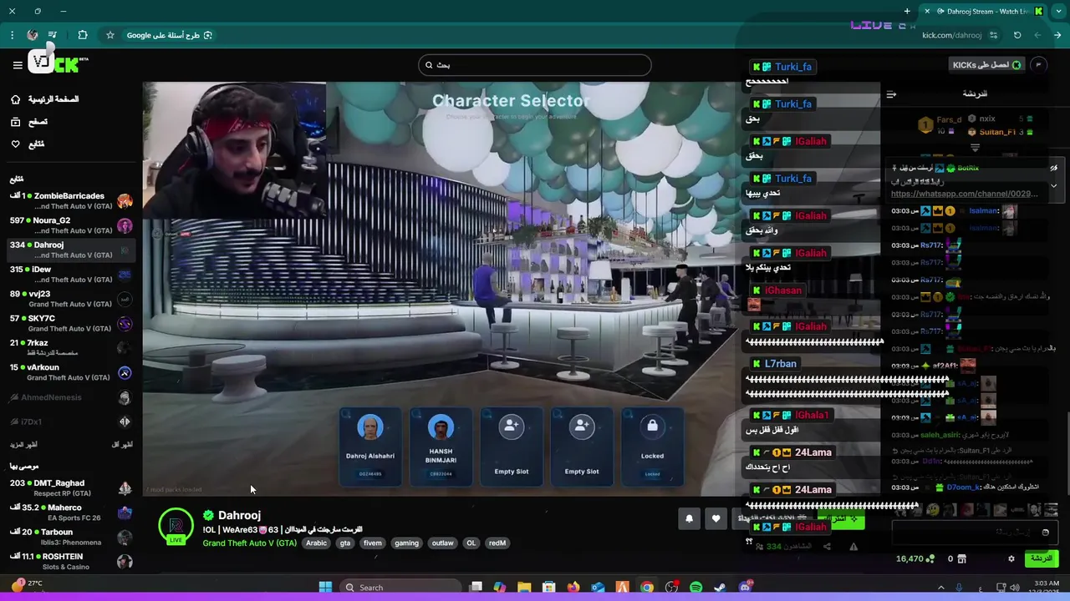Click the fivem tag
Image resolution: width=1070 pixels, height=601 pixels.
click(373, 543)
